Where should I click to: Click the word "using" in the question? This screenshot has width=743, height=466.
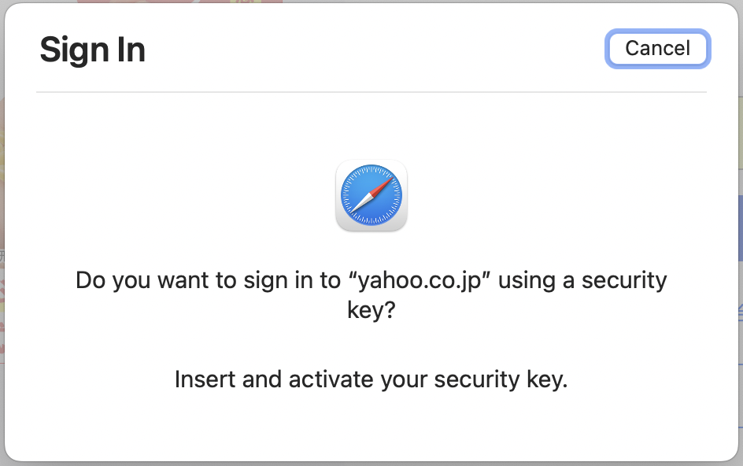[527, 281]
